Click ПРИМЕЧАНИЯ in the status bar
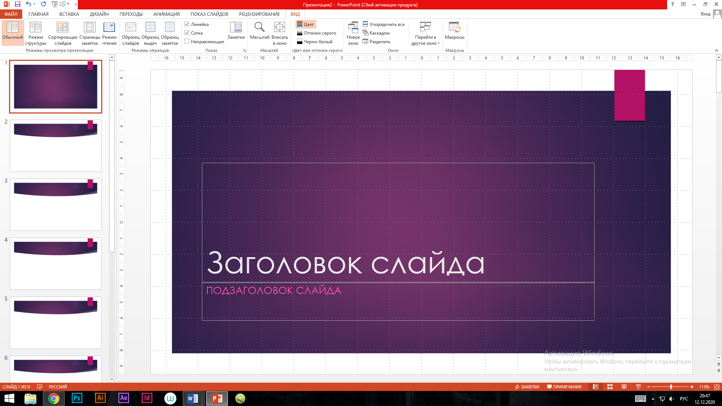The image size is (722, 406). (564, 387)
